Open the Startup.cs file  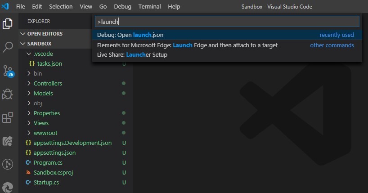46,183
